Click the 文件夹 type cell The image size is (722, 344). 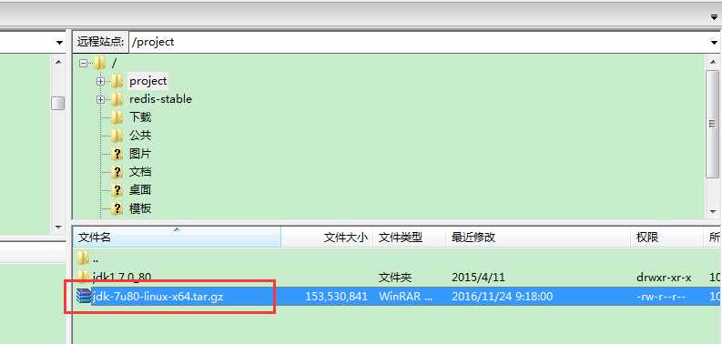[395, 278]
